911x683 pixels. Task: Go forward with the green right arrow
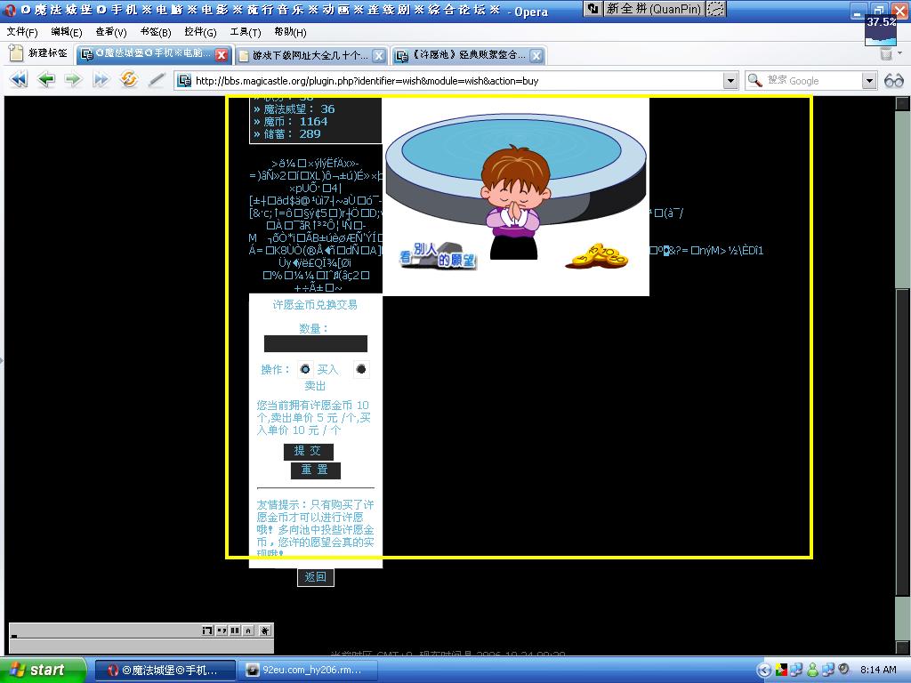(73, 79)
